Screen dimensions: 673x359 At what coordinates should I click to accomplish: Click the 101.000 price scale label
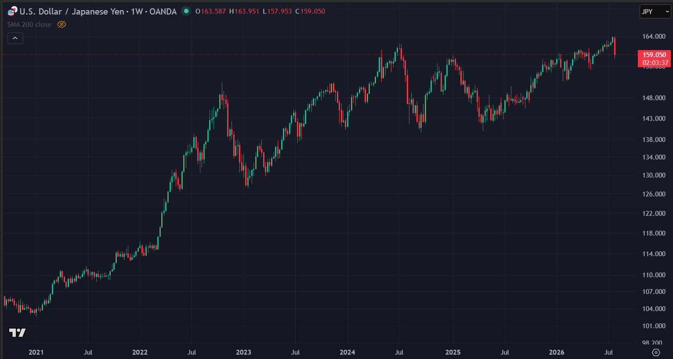654,326
